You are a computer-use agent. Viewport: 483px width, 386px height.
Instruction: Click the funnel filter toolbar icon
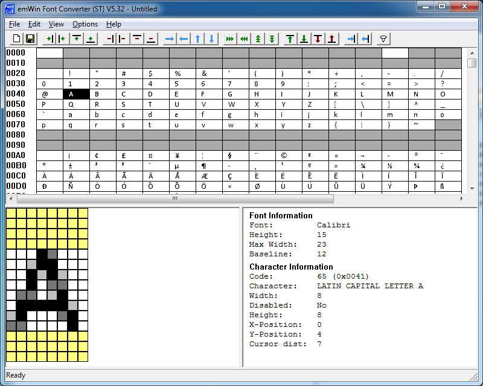coord(383,39)
